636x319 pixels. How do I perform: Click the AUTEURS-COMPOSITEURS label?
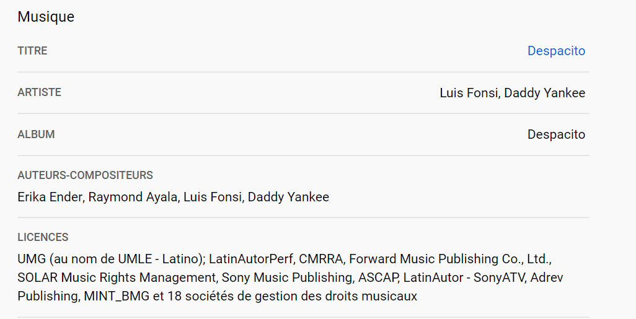point(85,175)
